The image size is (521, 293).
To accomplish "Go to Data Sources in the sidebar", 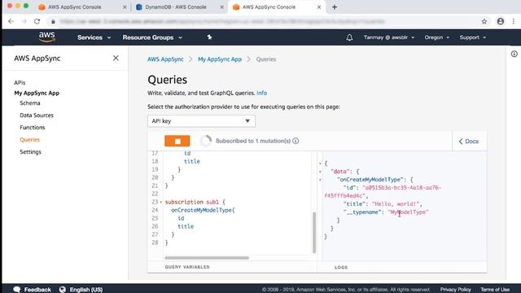I will (37, 116).
